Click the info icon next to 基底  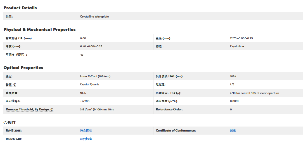(x=15, y=85)
